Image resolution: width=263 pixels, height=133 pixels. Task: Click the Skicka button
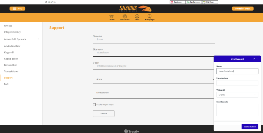click(x=104, y=114)
